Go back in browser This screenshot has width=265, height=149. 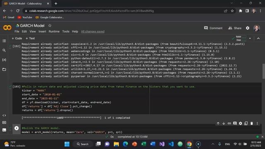5,11
